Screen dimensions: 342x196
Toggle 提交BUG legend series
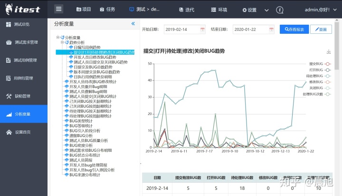pyautogui.click(x=320, y=64)
